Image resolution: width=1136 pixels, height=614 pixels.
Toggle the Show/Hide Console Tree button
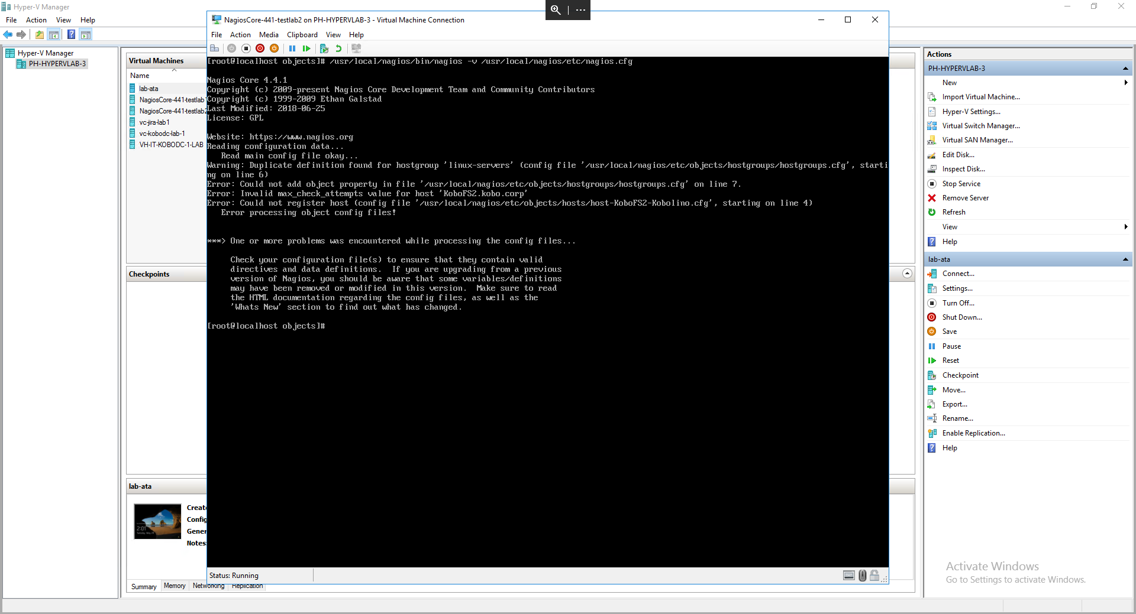tap(54, 35)
